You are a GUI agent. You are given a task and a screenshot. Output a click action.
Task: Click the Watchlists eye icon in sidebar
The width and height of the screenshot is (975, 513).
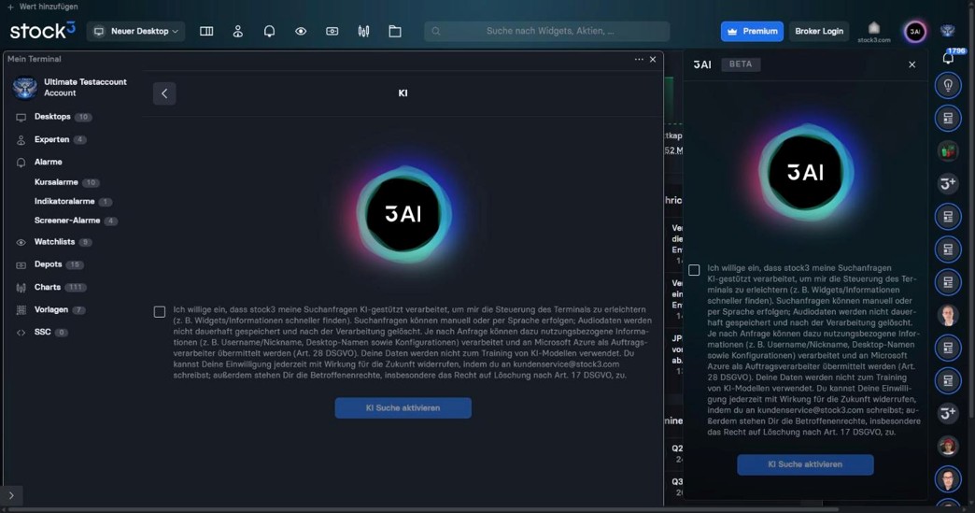coord(21,243)
